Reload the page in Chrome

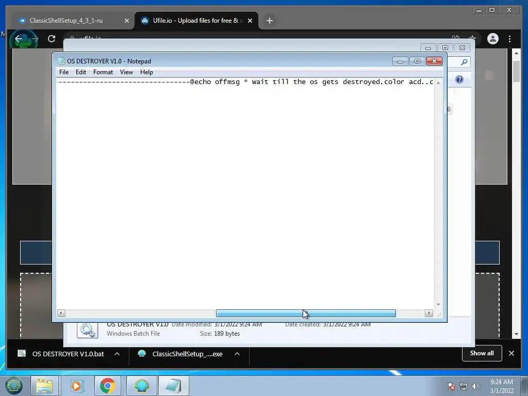[52, 39]
